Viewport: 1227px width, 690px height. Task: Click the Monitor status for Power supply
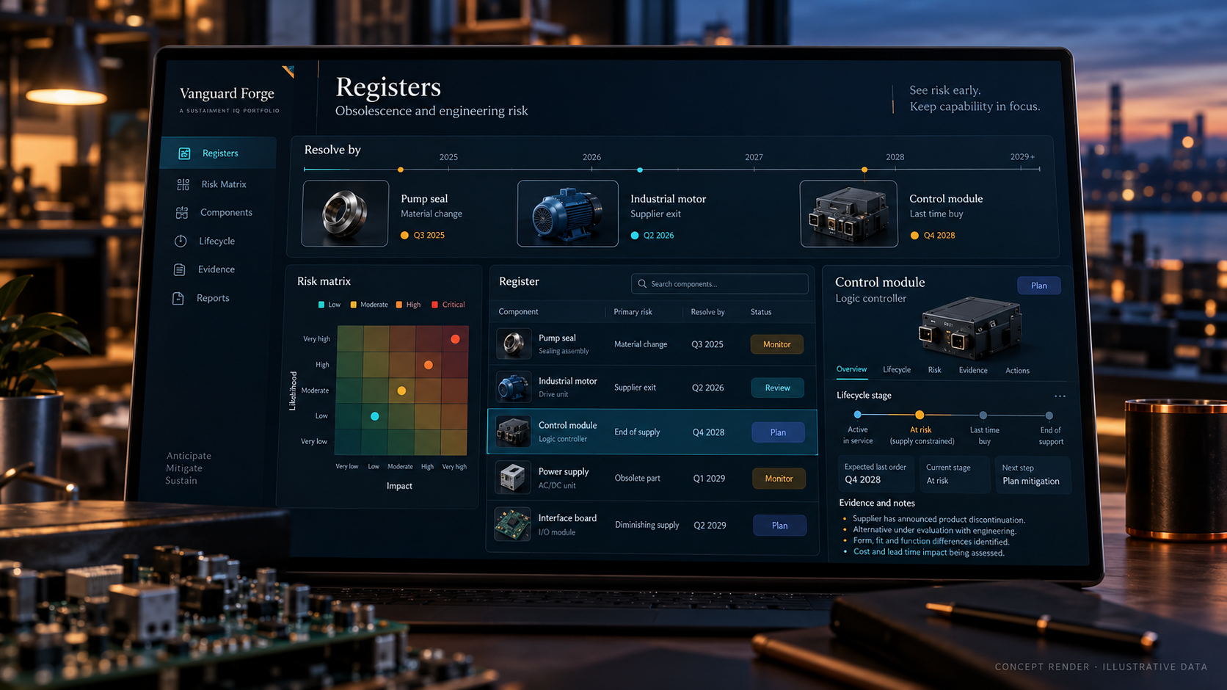pos(779,479)
